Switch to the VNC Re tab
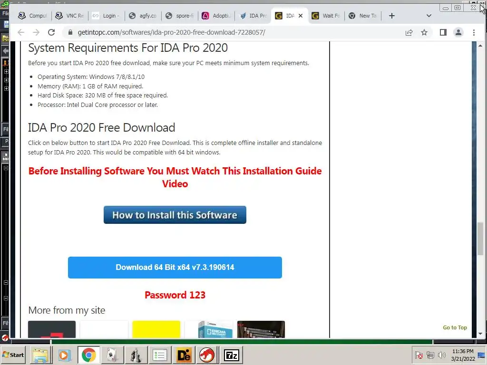Viewport: 487px width, 365px height. (x=69, y=16)
